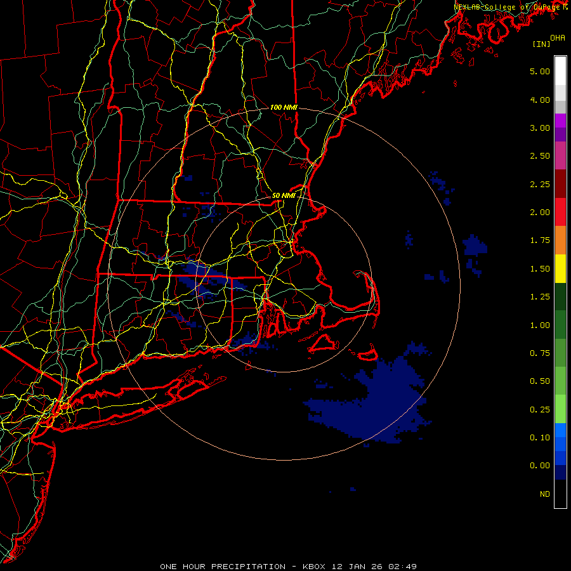Click the "ONE HOUR PRECIPITATION" title text
The height and width of the screenshot is (571, 571).
(x=223, y=567)
